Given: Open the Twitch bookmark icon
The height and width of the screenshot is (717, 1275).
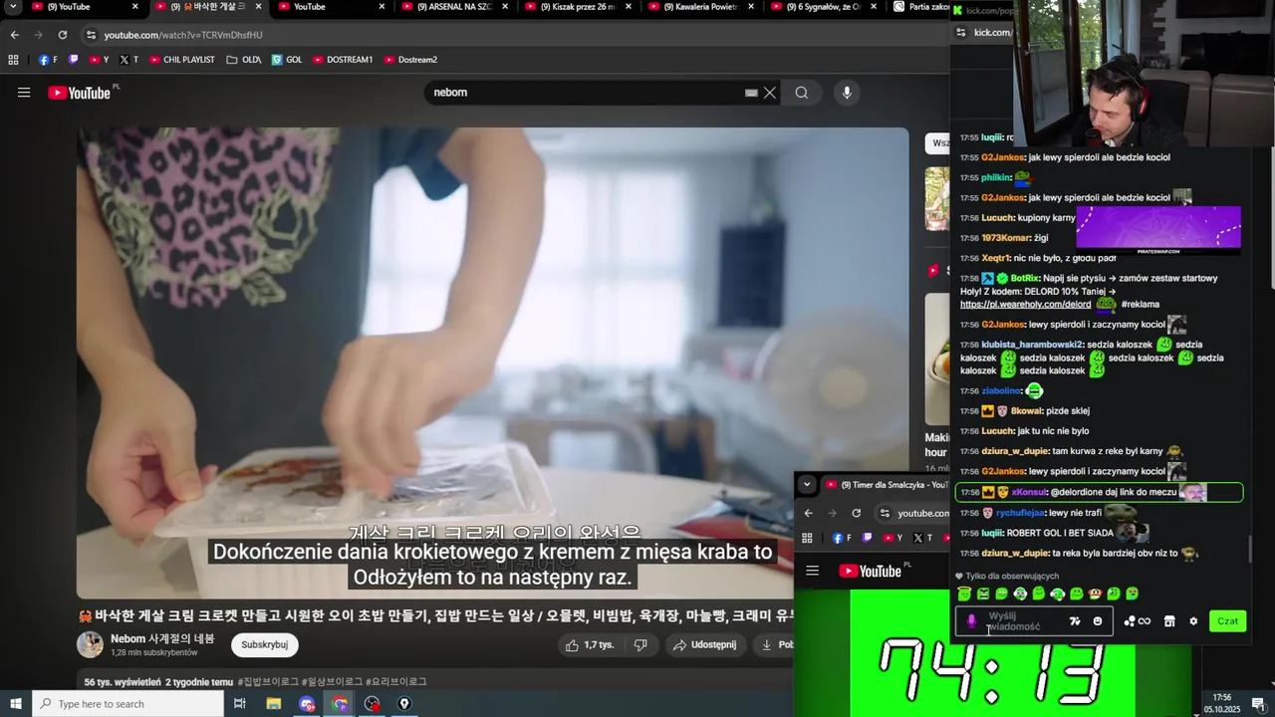Looking at the screenshot, I should pyautogui.click(x=74, y=60).
